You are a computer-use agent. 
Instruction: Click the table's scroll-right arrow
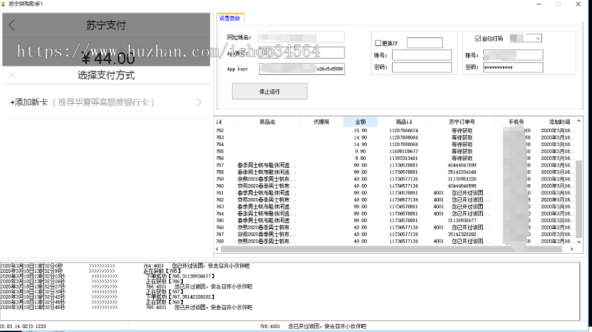click(x=572, y=249)
